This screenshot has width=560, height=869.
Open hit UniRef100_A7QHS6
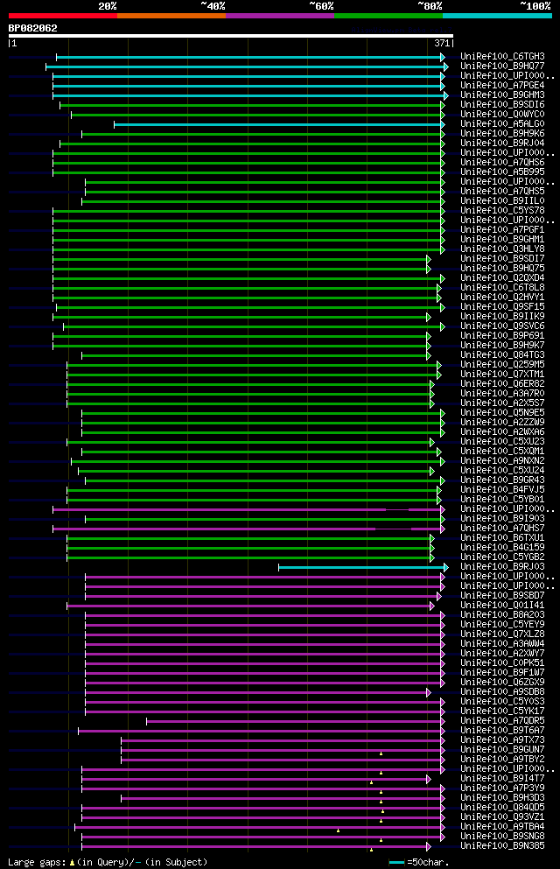[502, 163]
